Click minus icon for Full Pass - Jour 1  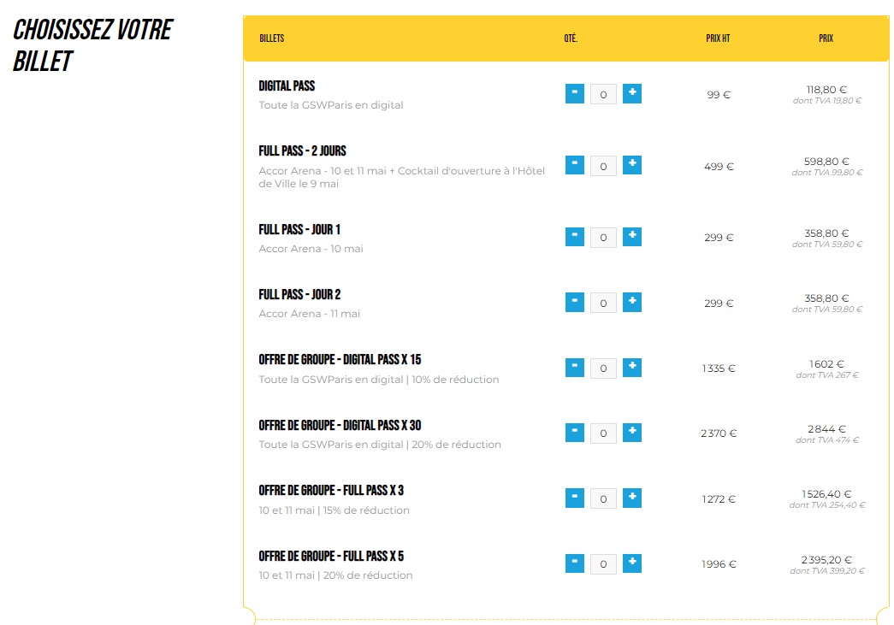tap(575, 237)
